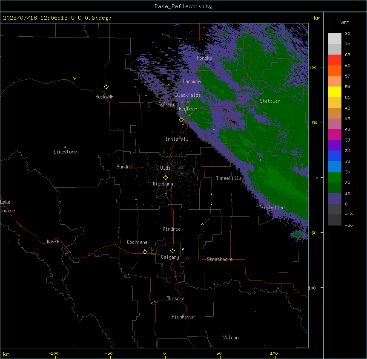Select the bright yellow 51-54 dBZ legend swatch
Viewport: 367px width, 359px height.
pos(335,92)
